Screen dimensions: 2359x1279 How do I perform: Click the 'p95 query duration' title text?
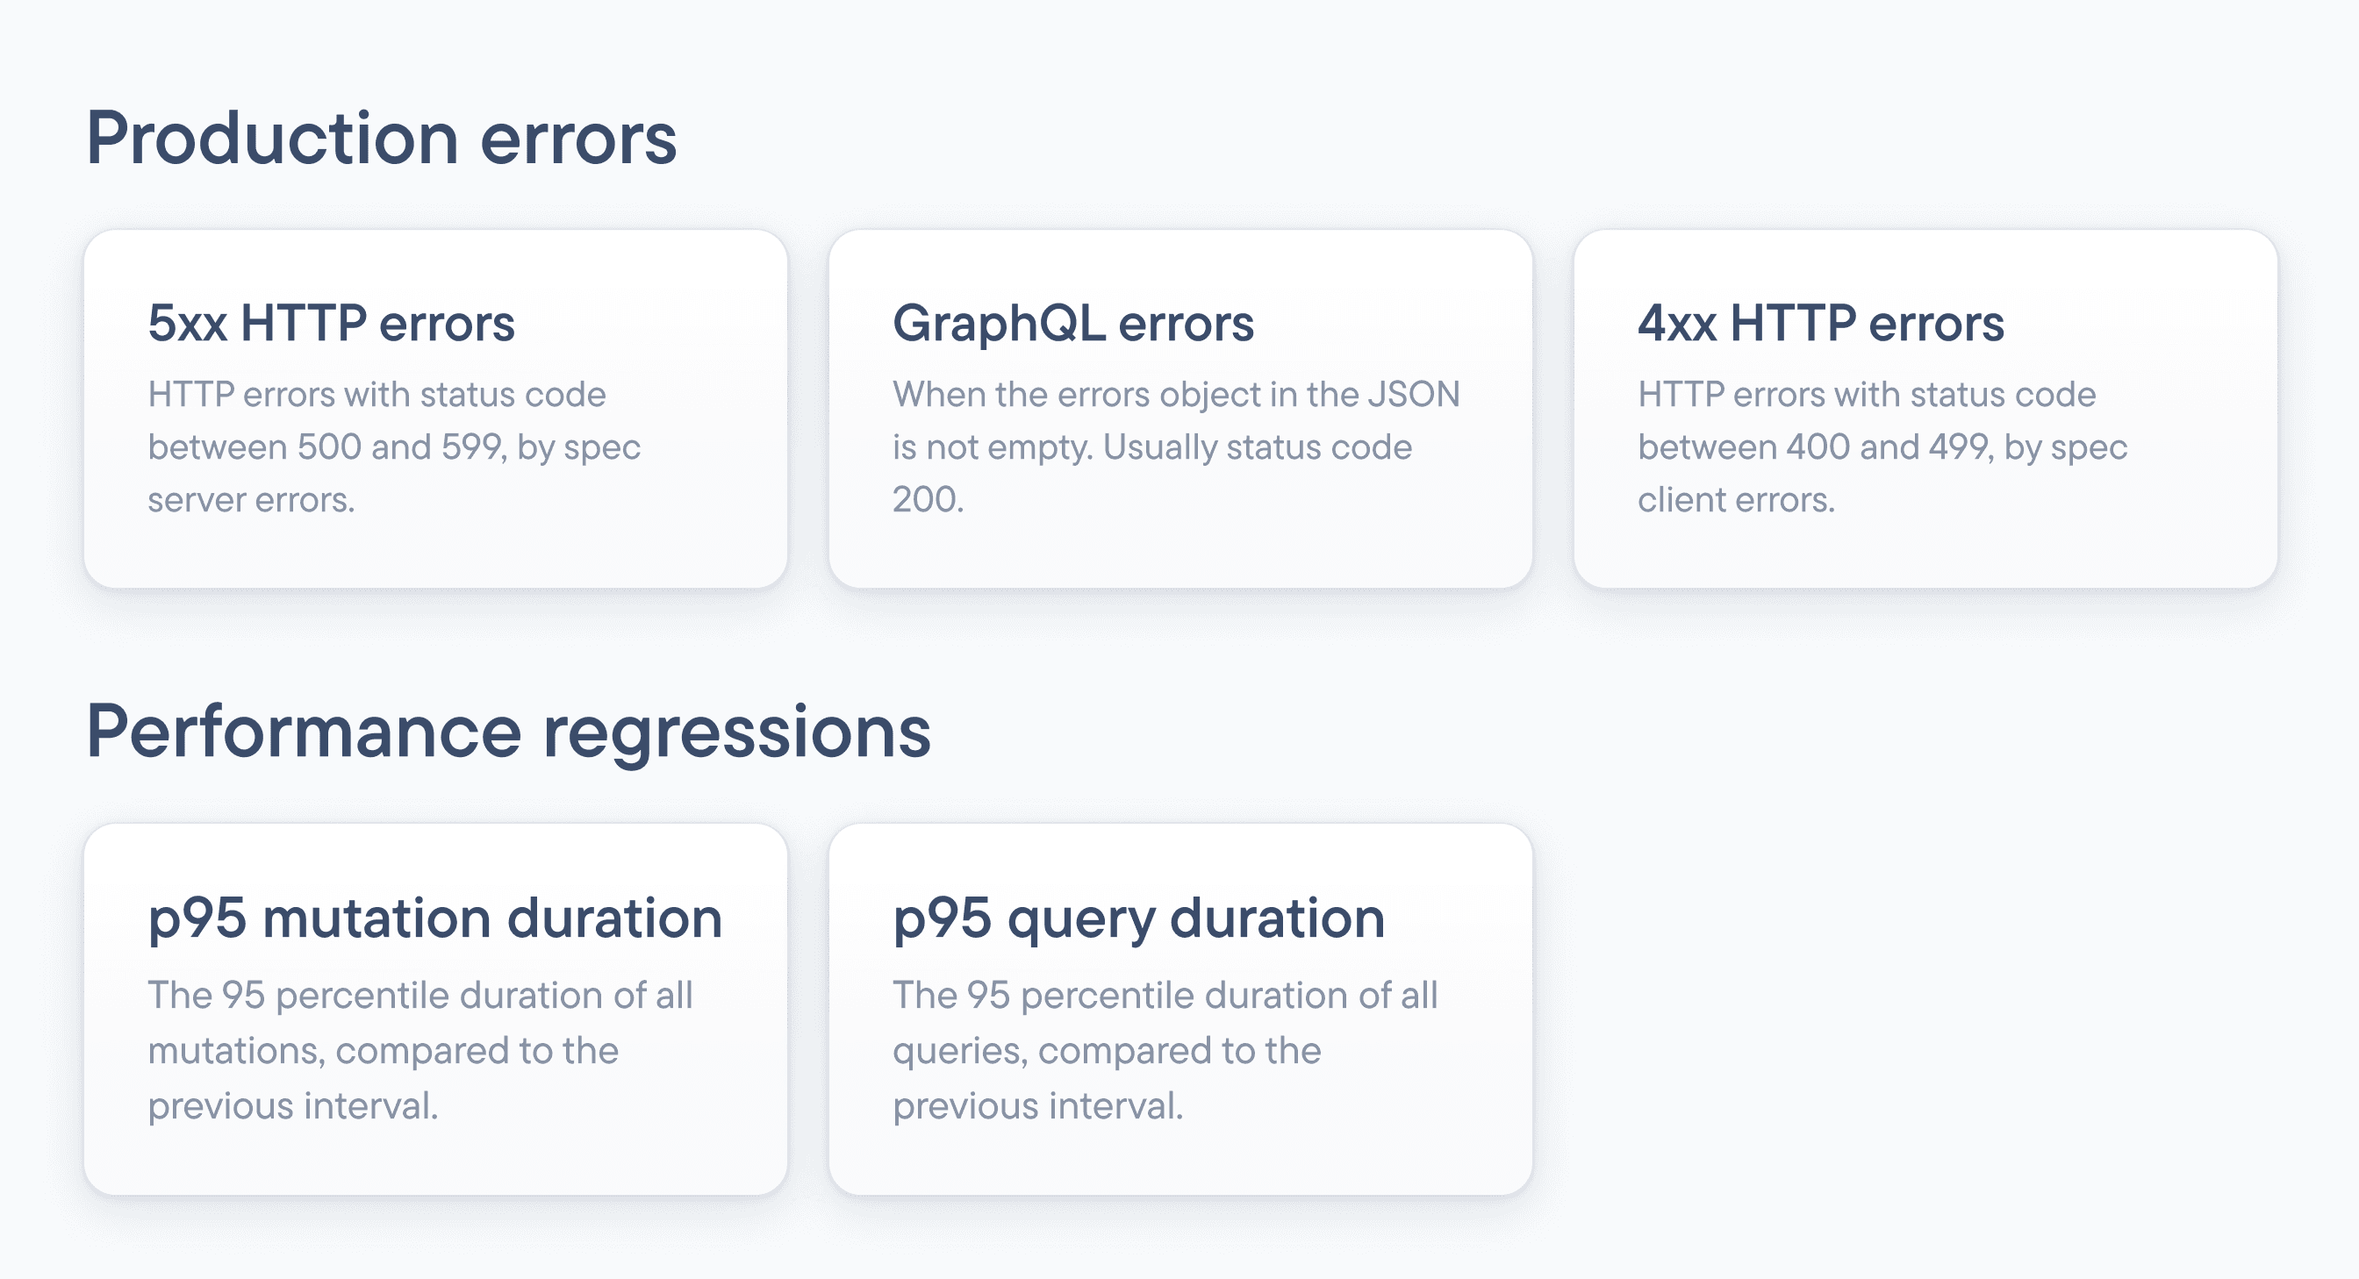pos(1138,918)
